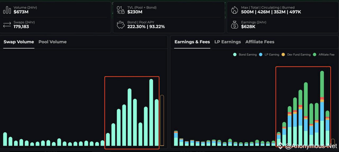Screen dimensions: 339x152
Task: Select the Swap Volume tab
Action: click(19, 42)
